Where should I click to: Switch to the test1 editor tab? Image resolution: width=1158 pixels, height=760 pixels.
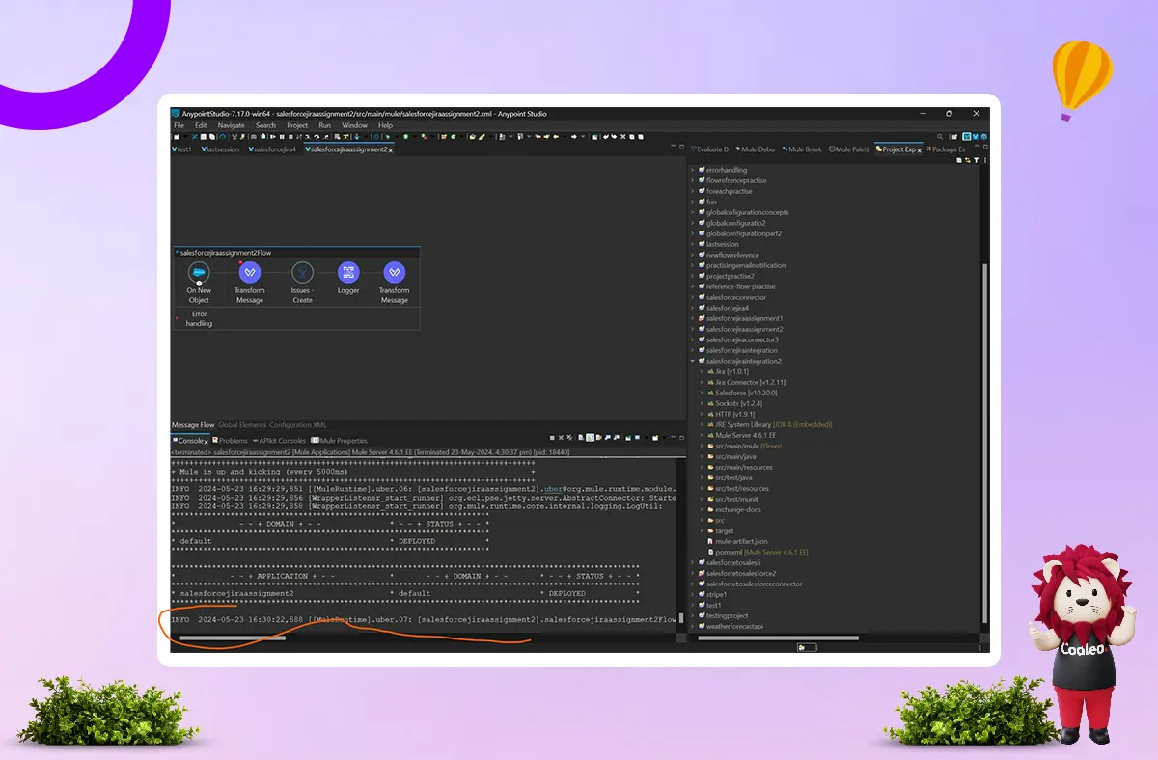182,149
